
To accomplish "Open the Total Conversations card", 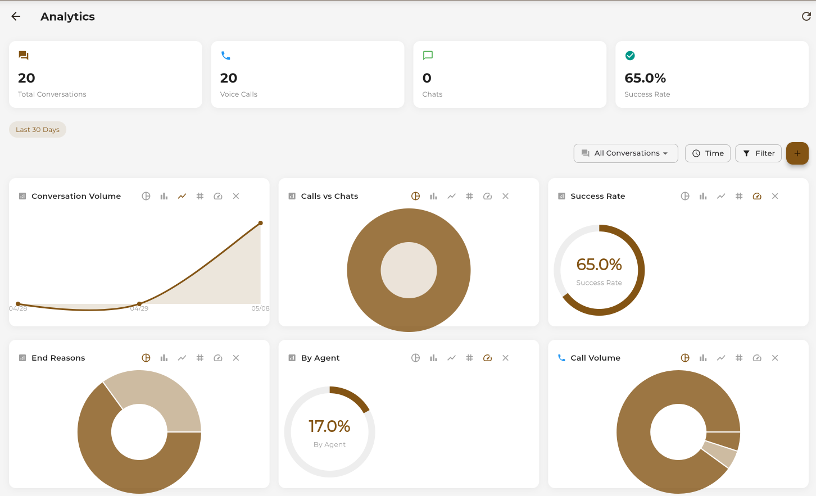I will pyautogui.click(x=106, y=74).
